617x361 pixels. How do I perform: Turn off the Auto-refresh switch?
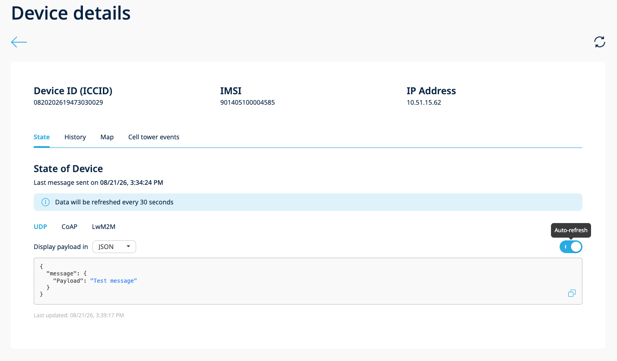pos(571,247)
